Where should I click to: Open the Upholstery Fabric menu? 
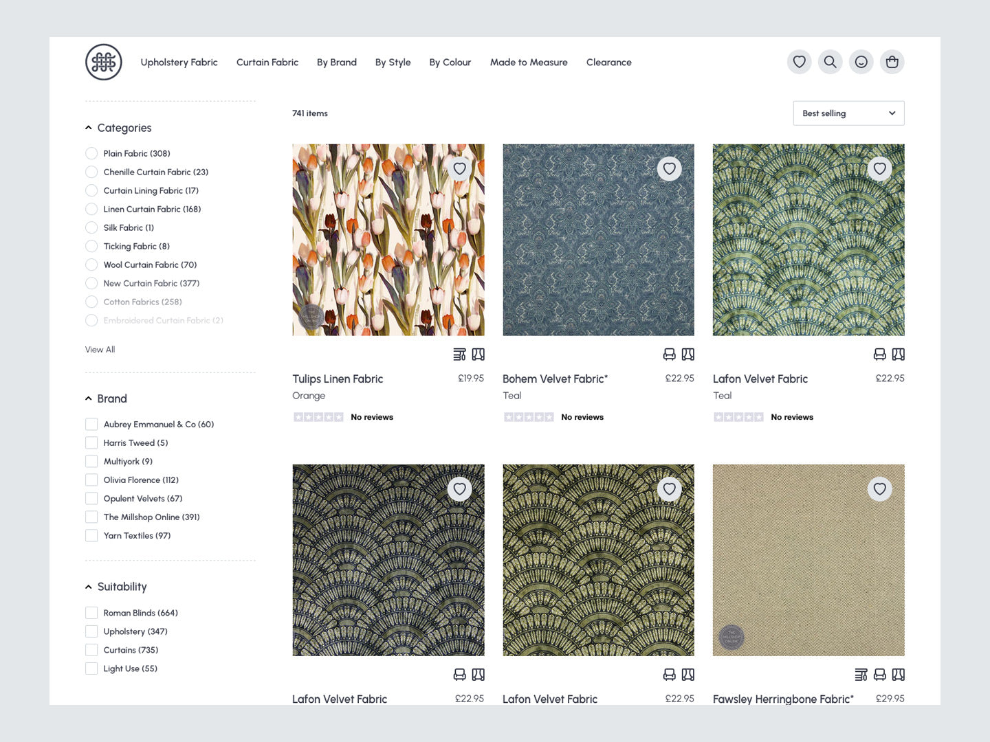click(179, 63)
